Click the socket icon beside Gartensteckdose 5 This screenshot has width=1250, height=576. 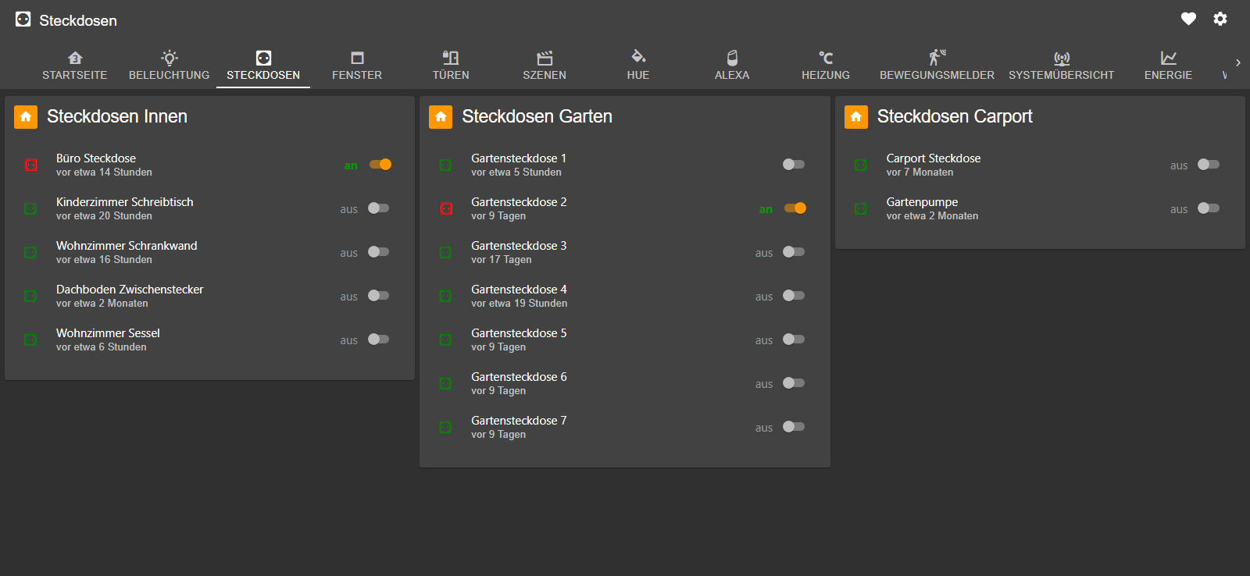pyautogui.click(x=445, y=340)
